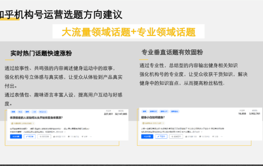Click the last topic tag above 健身小白如何健身

(174, 111)
